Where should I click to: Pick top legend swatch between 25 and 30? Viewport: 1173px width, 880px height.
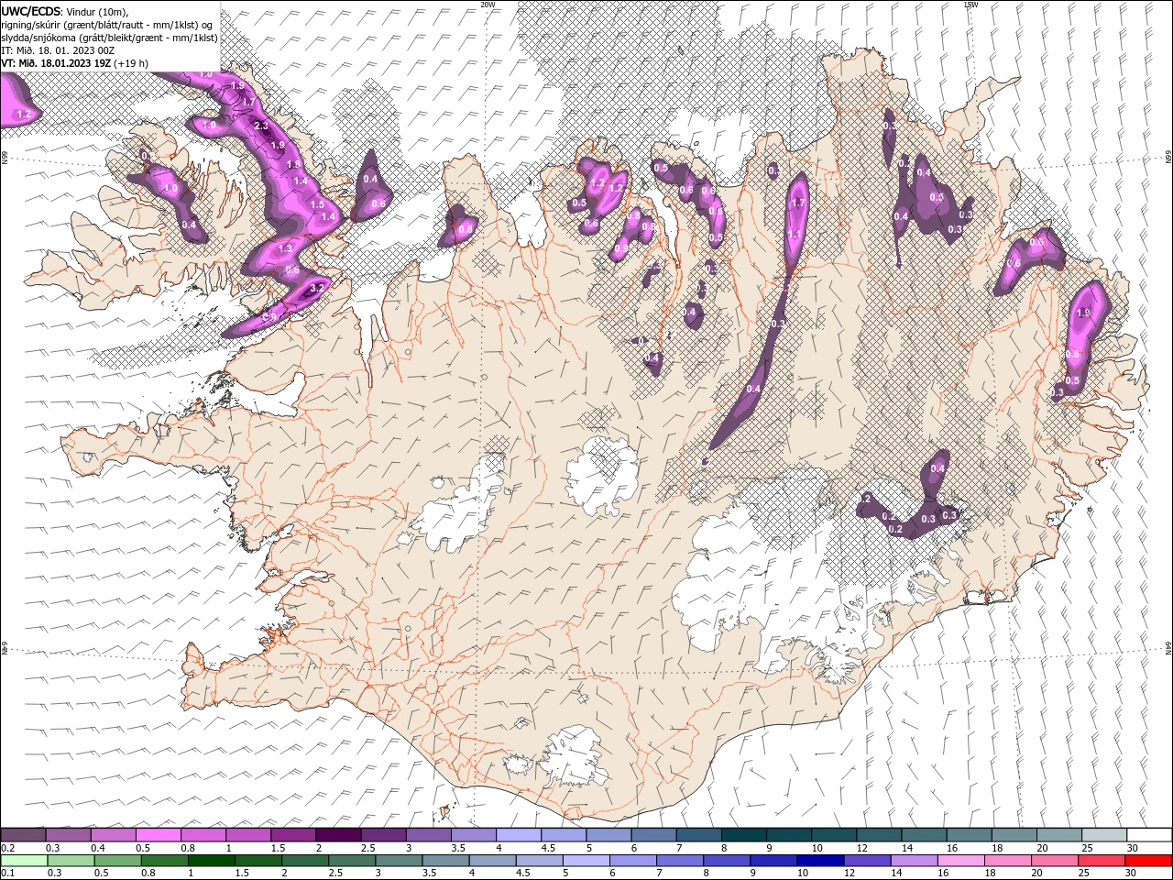1104,835
